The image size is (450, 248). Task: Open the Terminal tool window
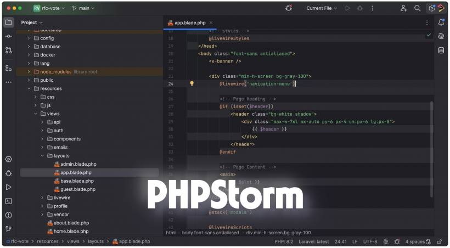click(x=9, y=201)
